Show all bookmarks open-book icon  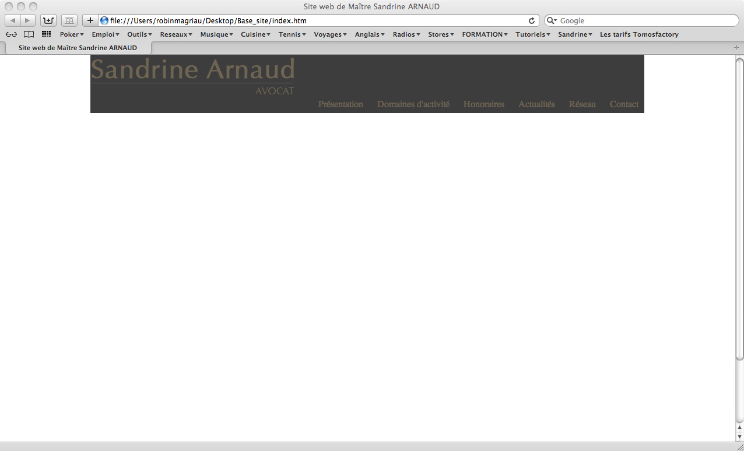coord(29,34)
